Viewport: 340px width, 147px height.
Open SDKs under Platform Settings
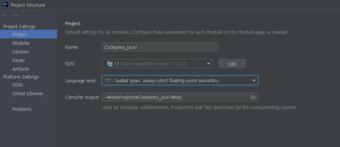click(x=18, y=85)
